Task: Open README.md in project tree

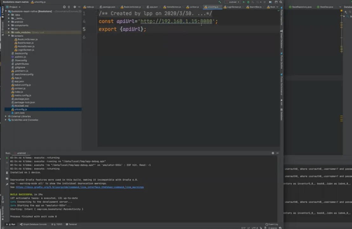Action: [x=20, y=106]
